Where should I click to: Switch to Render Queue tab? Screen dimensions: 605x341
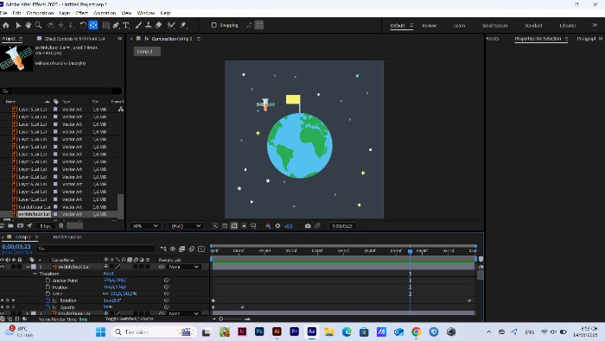pyautogui.click(x=67, y=237)
